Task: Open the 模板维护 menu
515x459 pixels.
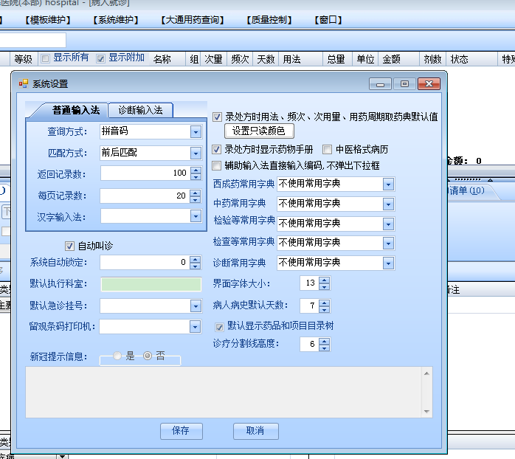Action: tap(48, 20)
